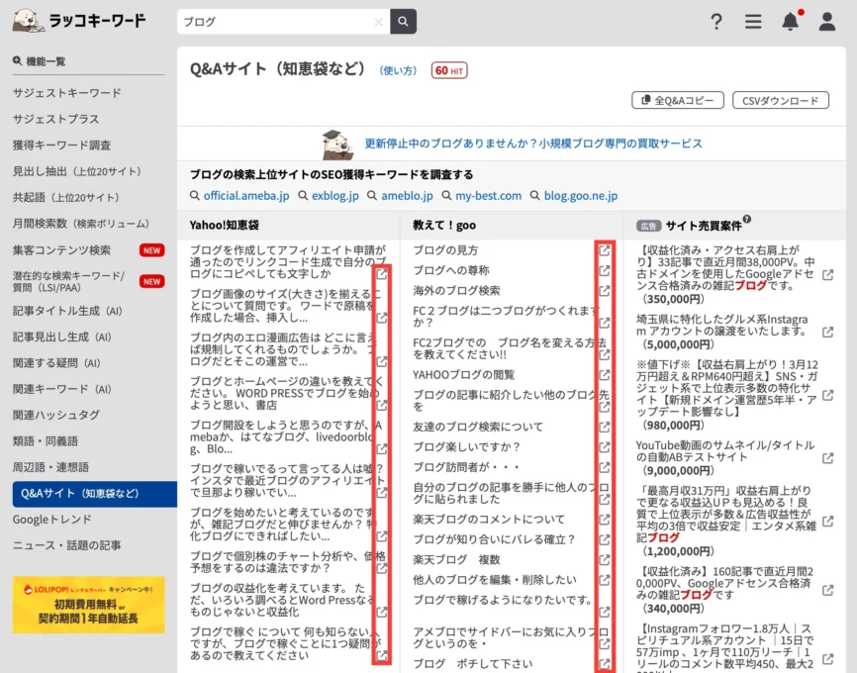Open external link for 350,000円 site listing

pos(827,275)
